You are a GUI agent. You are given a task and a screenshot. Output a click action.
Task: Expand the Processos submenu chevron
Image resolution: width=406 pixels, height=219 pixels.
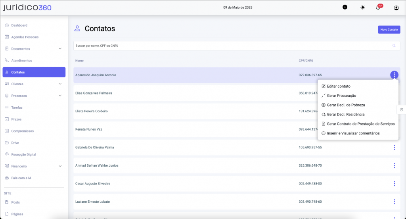click(60, 96)
